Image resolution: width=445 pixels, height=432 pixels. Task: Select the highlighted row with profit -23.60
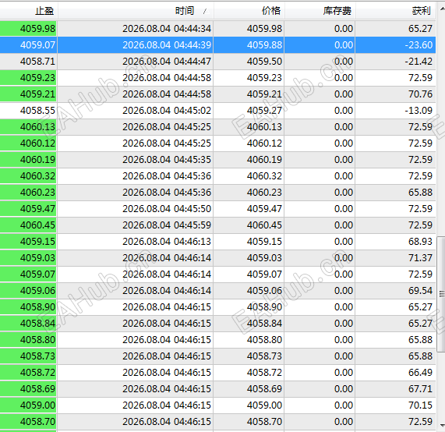217,45
